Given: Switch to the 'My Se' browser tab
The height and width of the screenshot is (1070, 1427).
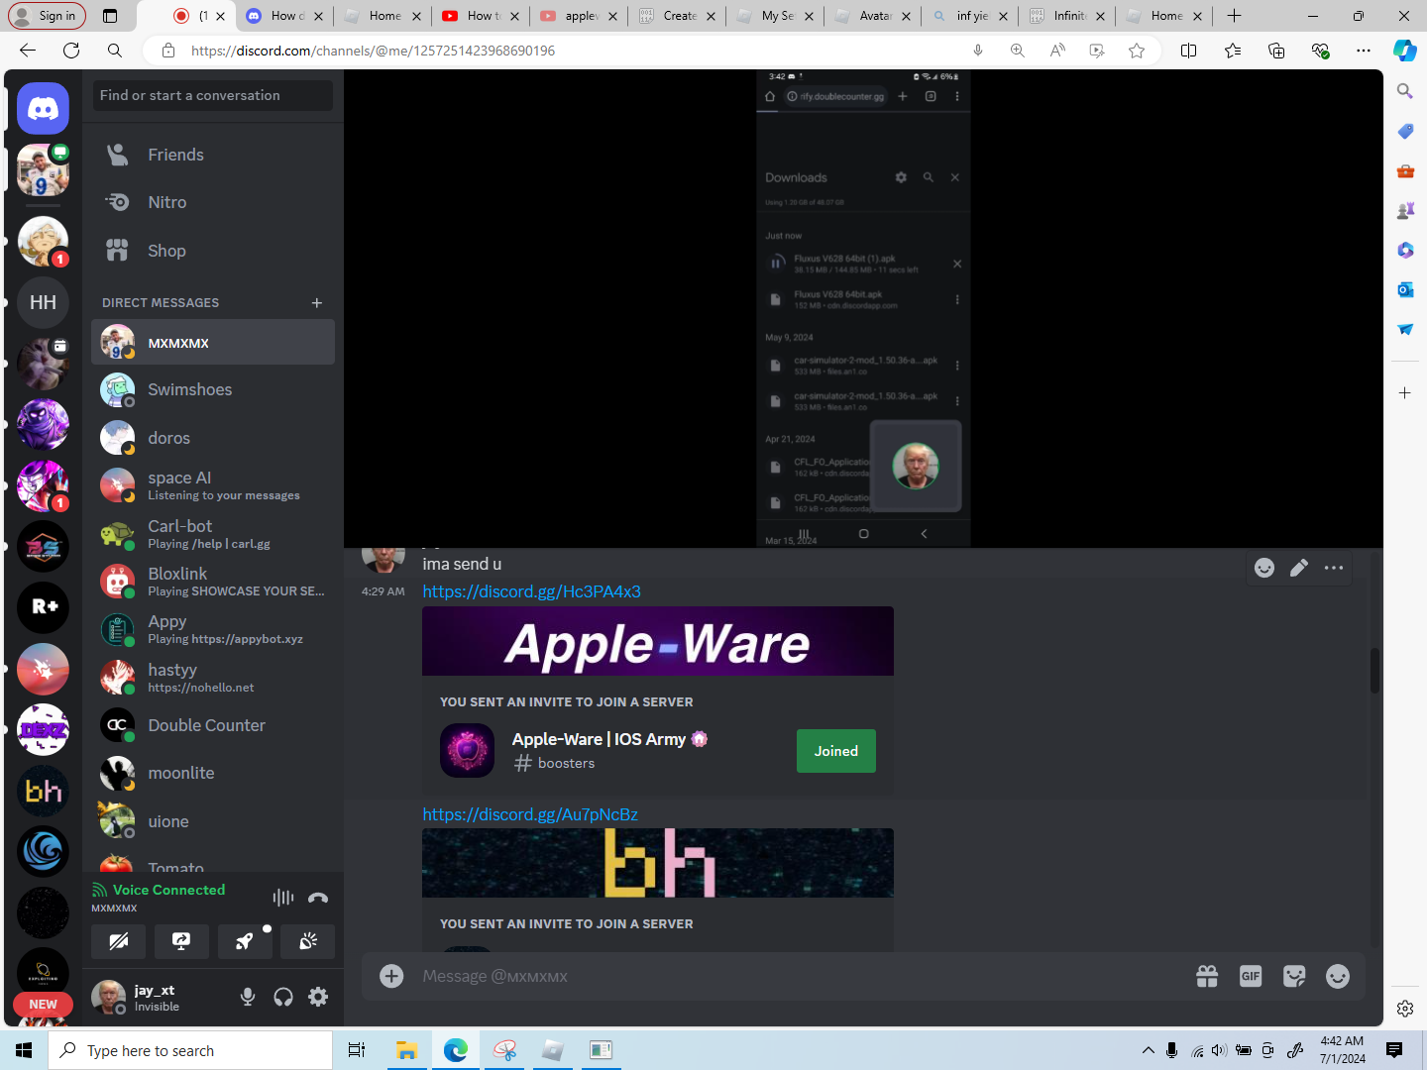Looking at the screenshot, I should (x=775, y=16).
